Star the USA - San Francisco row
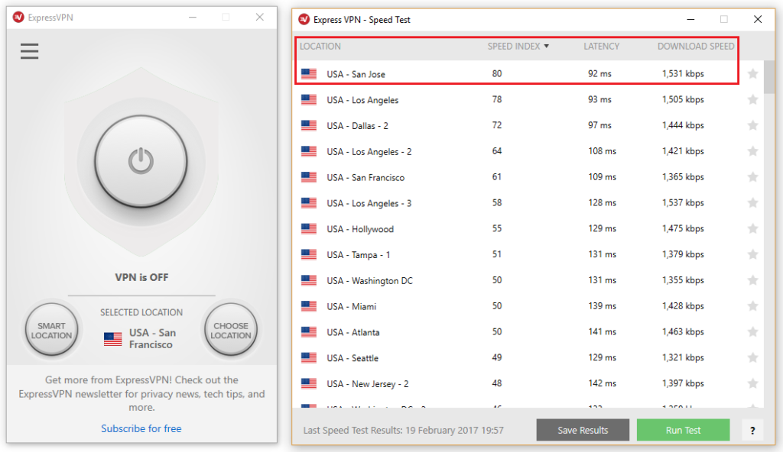The width and height of the screenshot is (783, 452). click(x=752, y=177)
